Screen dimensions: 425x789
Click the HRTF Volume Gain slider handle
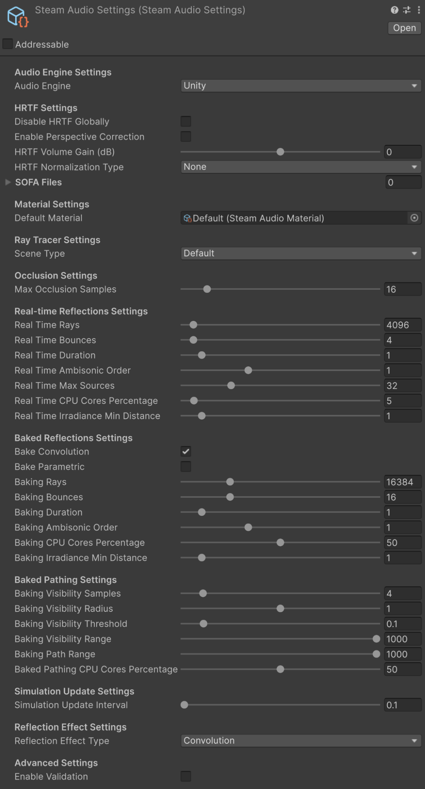click(x=281, y=152)
